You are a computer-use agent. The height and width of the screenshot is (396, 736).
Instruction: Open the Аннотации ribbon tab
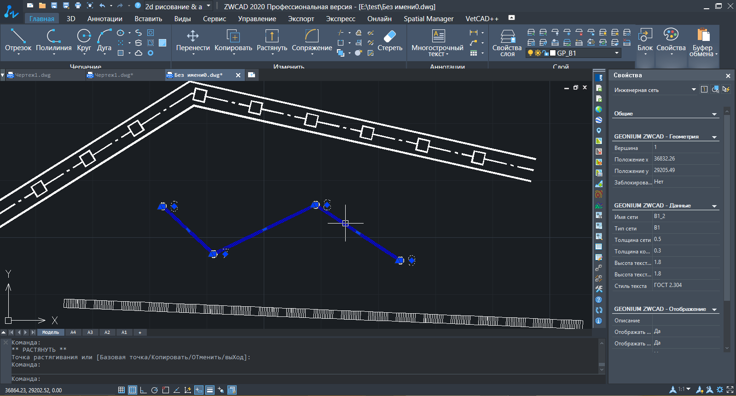[x=105, y=19]
